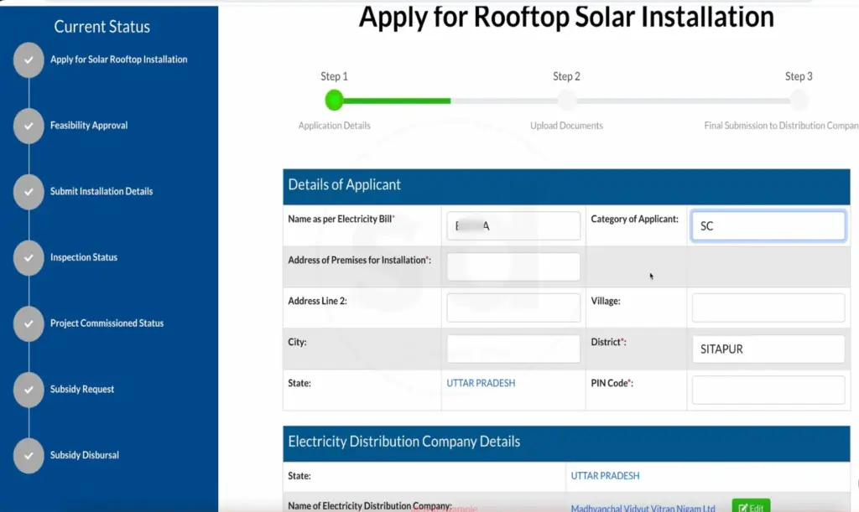Open the District field showing SITAPUR

point(768,349)
